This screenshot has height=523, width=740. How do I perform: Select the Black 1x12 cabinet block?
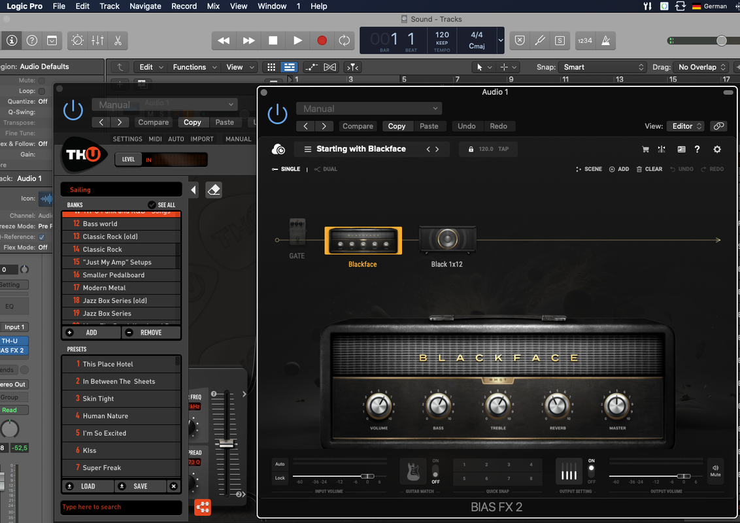click(x=447, y=239)
